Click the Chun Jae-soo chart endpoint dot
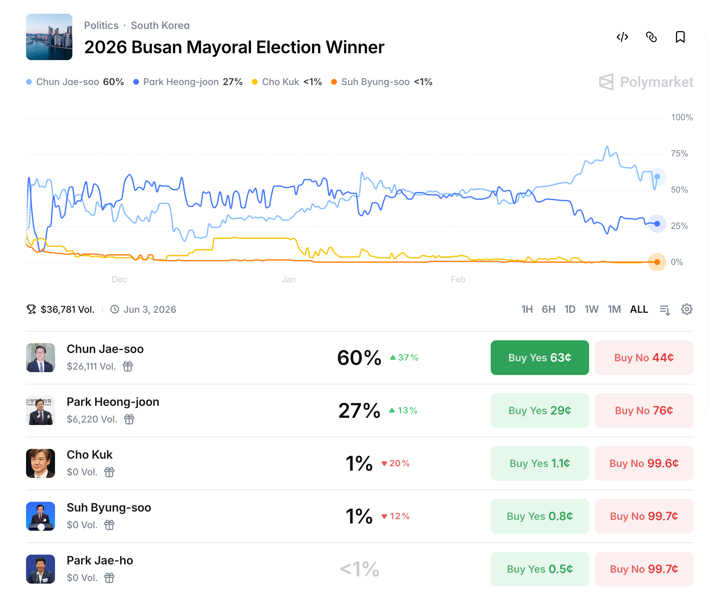Screen dimensions: 710x593 (x=657, y=177)
